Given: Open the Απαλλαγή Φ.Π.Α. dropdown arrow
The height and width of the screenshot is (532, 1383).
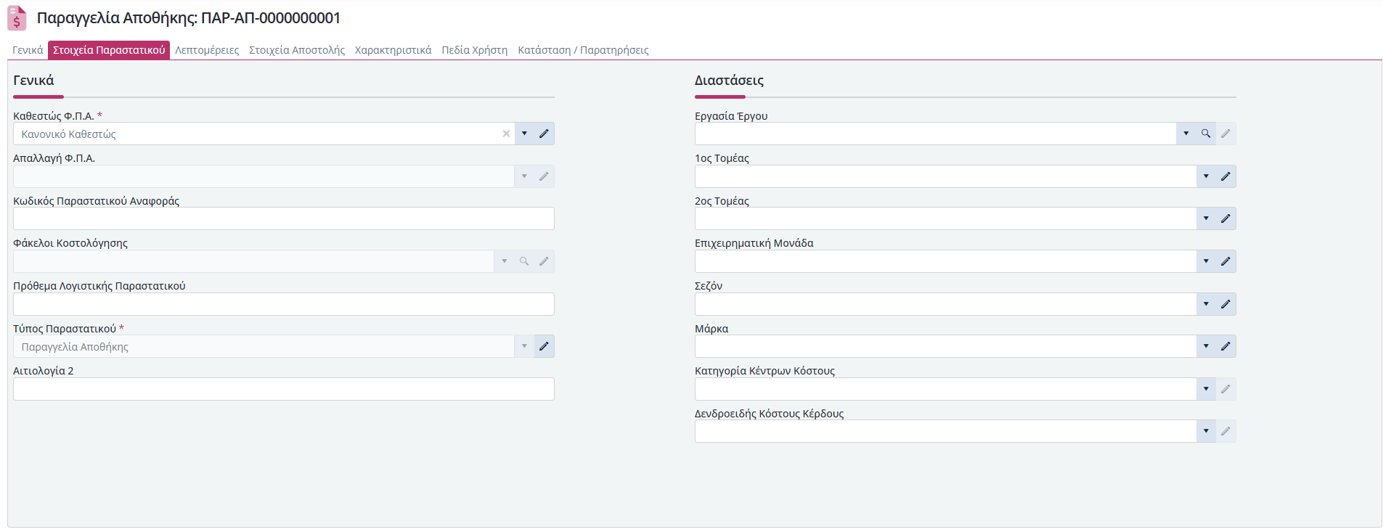Looking at the screenshot, I should [x=524, y=176].
